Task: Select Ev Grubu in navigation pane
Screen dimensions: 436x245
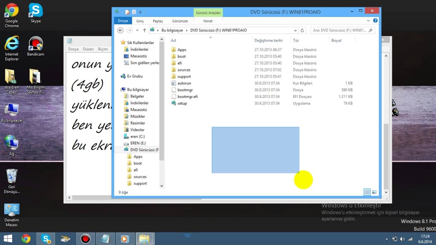Action: (135, 76)
